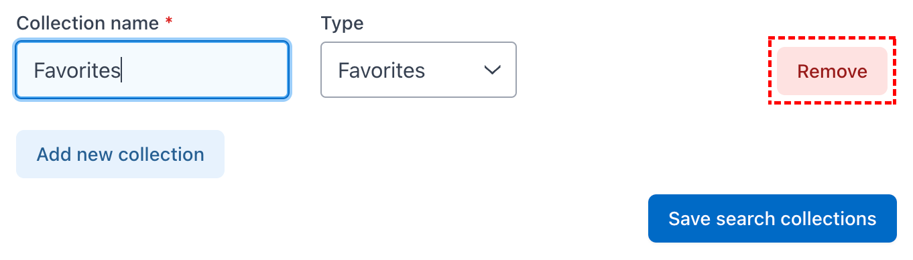Click the downward caret beside Favorites type
The height and width of the screenshot is (260, 913).
point(493,70)
